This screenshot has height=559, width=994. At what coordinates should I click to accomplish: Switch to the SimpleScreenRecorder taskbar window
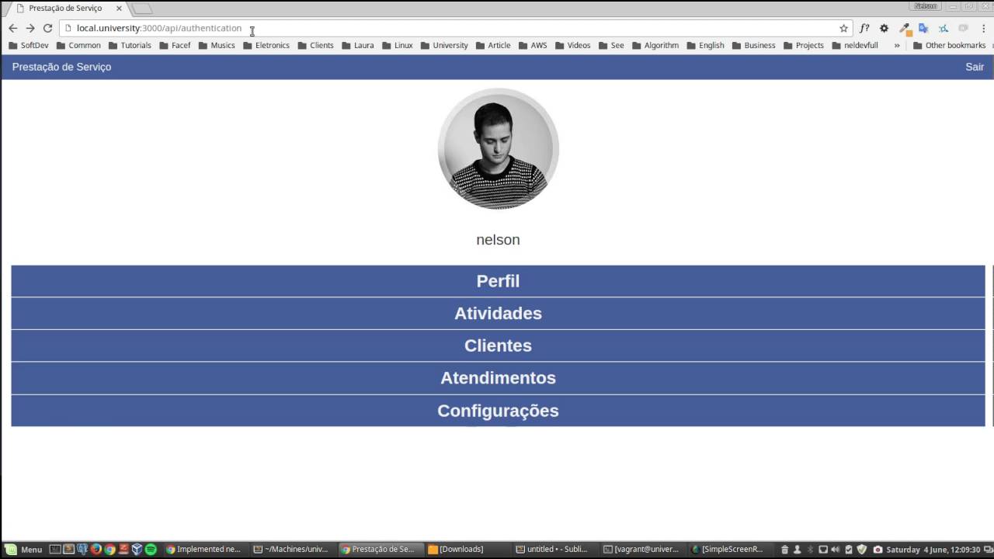click(x=730, y=549)
